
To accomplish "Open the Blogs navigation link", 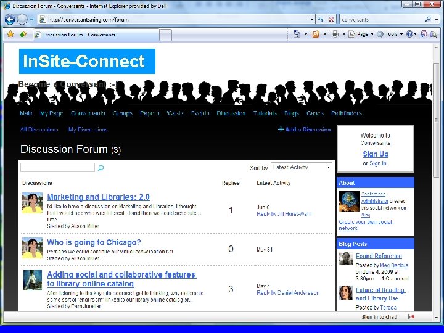I will coord(292,113).
